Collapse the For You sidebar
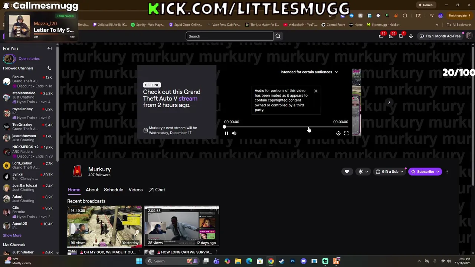The height and width of the screenshot is (267, 475). 49,48
